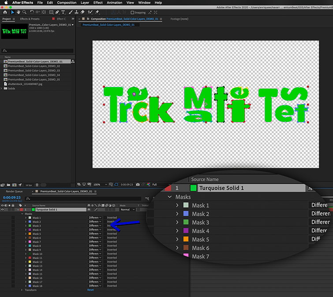Click the red label color of layer 1

(x=22, y=210)
